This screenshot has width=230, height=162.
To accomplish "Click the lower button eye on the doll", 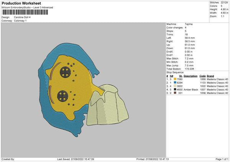I will coord(61,96).
